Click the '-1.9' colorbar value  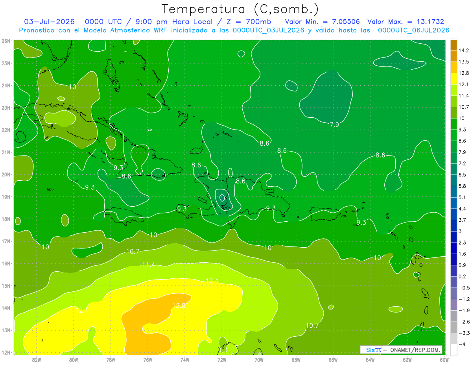(x=463, y=310)
